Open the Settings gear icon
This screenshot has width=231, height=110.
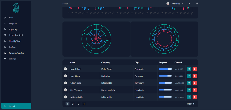(x=5, y=59)
